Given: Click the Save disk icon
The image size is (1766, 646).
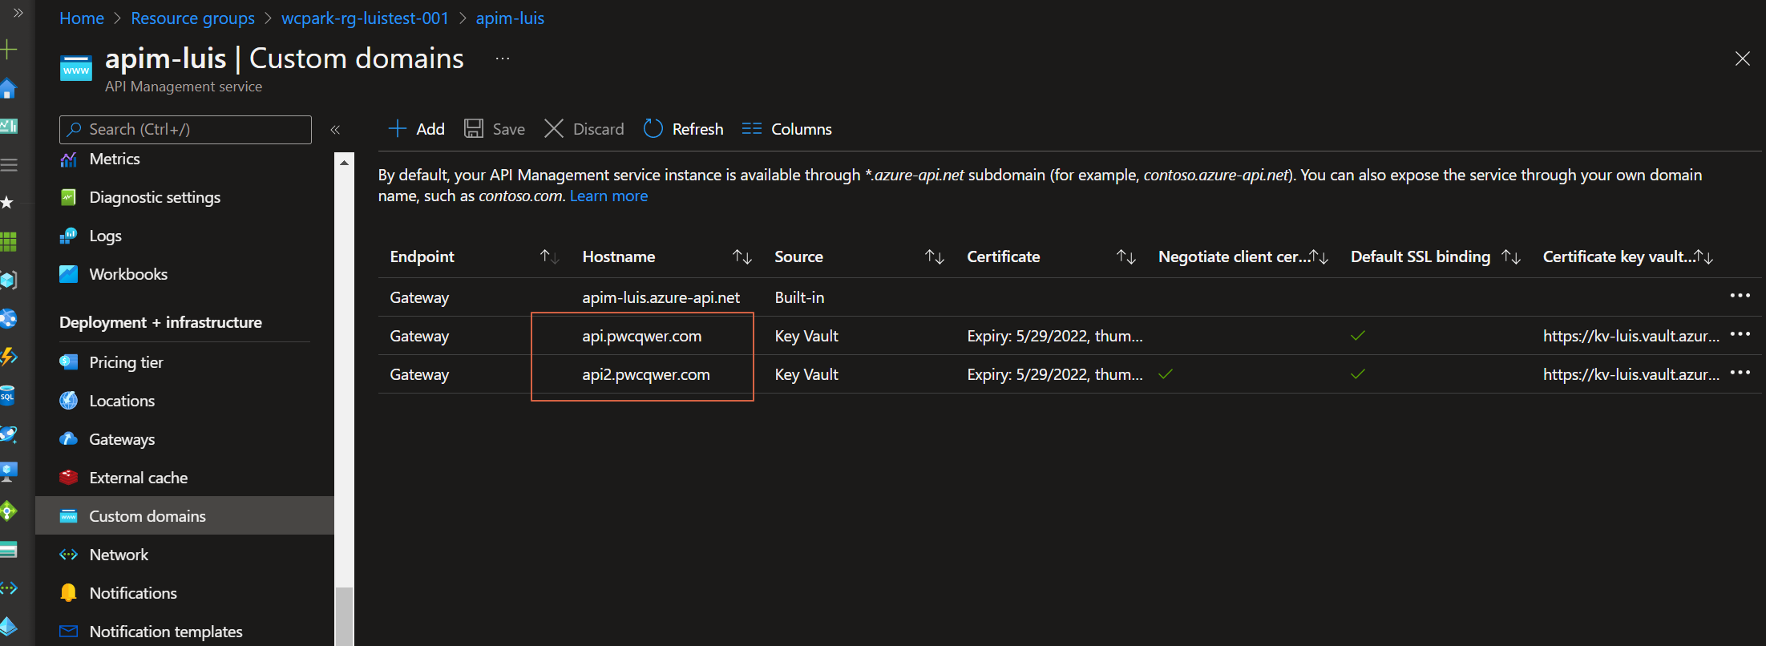Looking at the screenshot, I should click(x=474, y=129).
